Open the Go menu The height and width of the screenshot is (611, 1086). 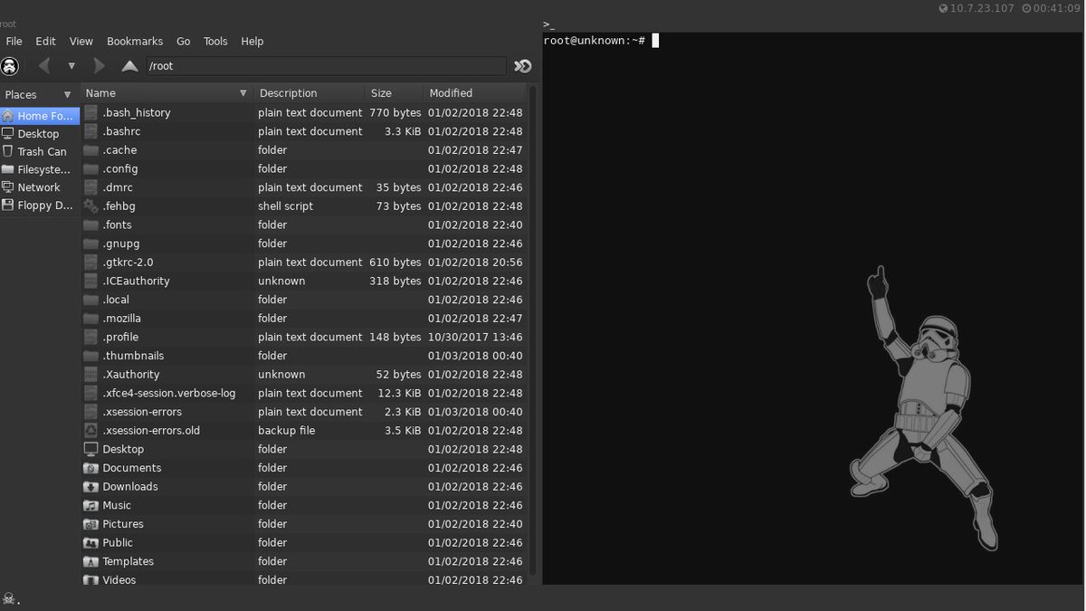(184, 42)
